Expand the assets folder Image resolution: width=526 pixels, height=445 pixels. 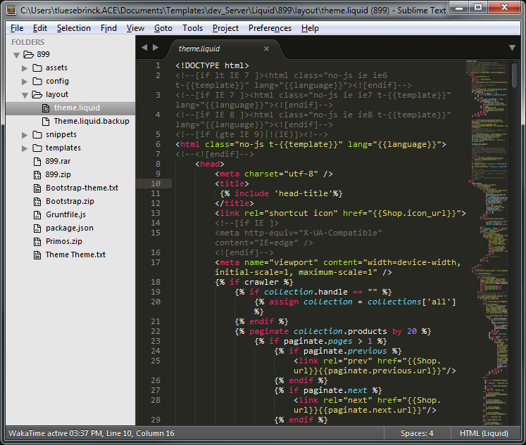[25, 68]
